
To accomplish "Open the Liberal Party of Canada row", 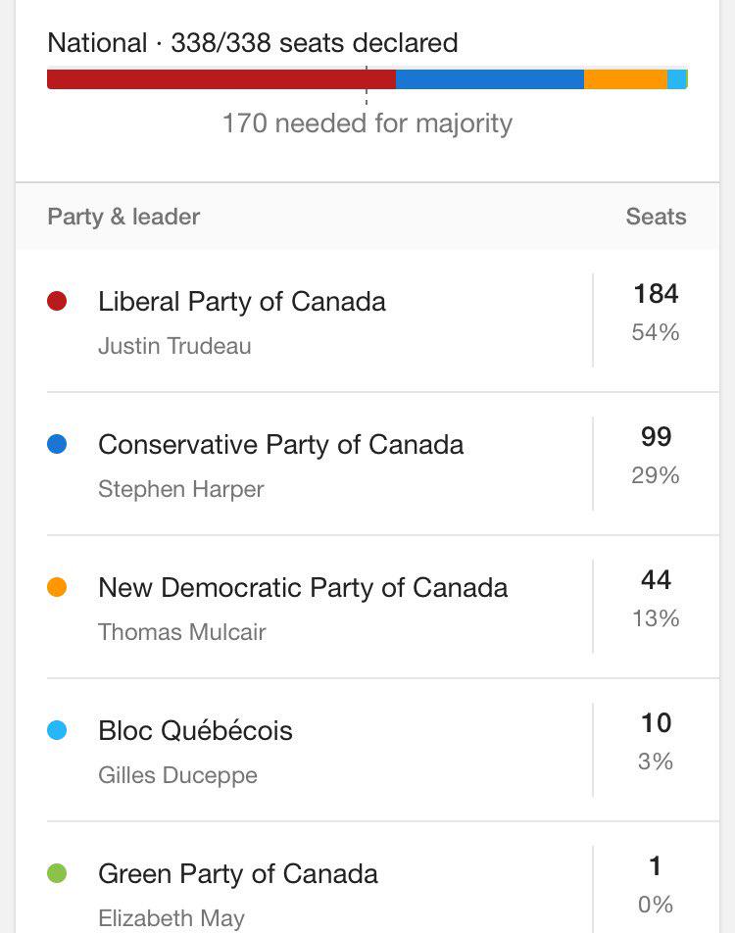I will tap(242, 302).
